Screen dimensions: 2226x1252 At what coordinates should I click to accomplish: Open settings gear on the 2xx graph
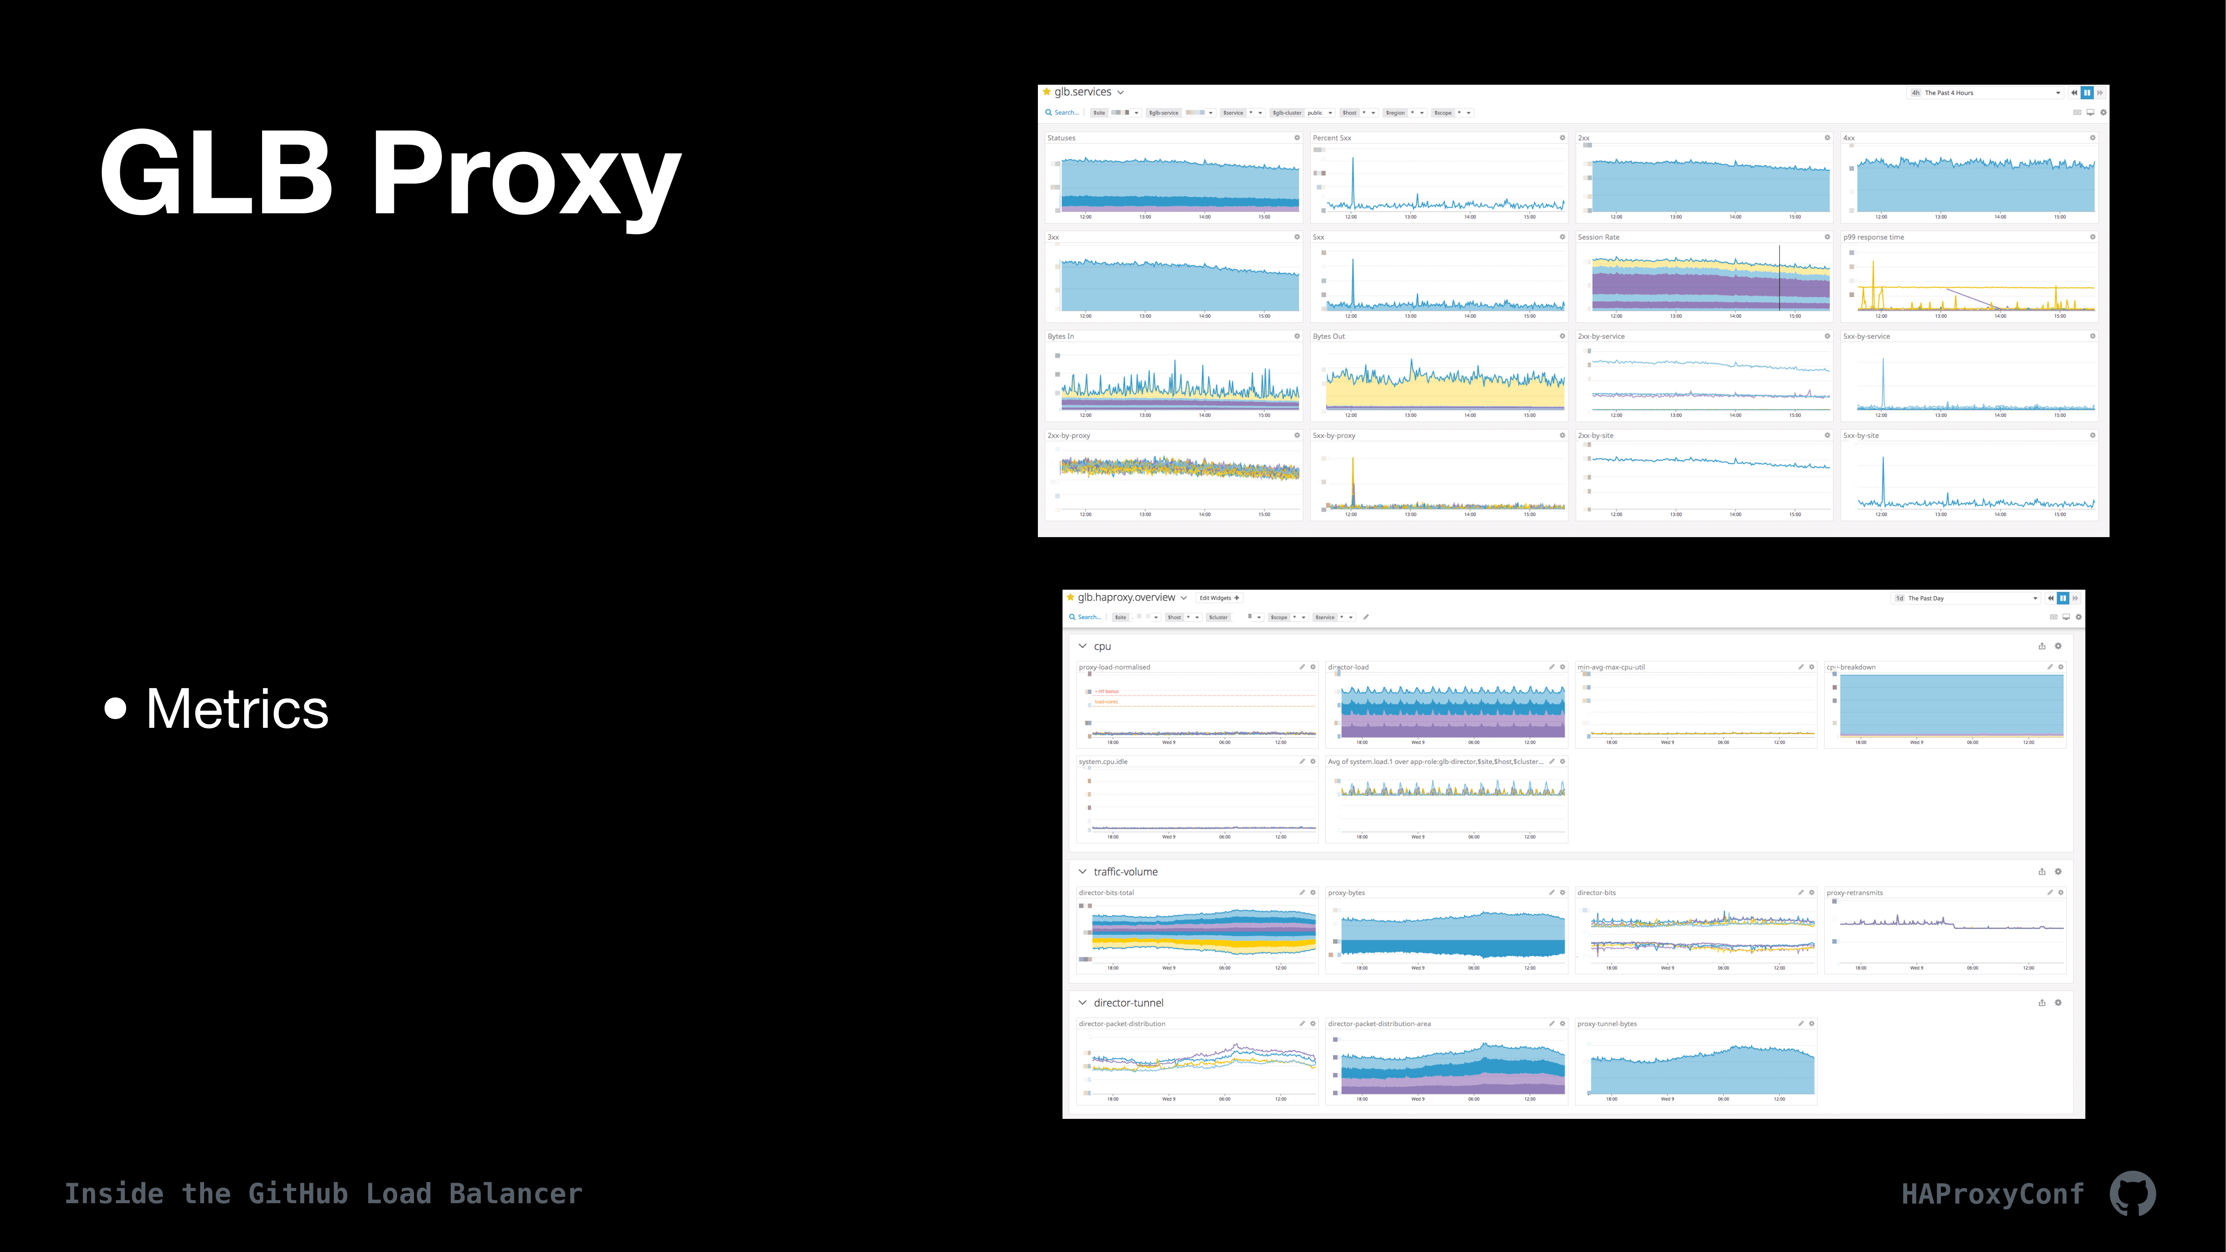coord(1827,138)
